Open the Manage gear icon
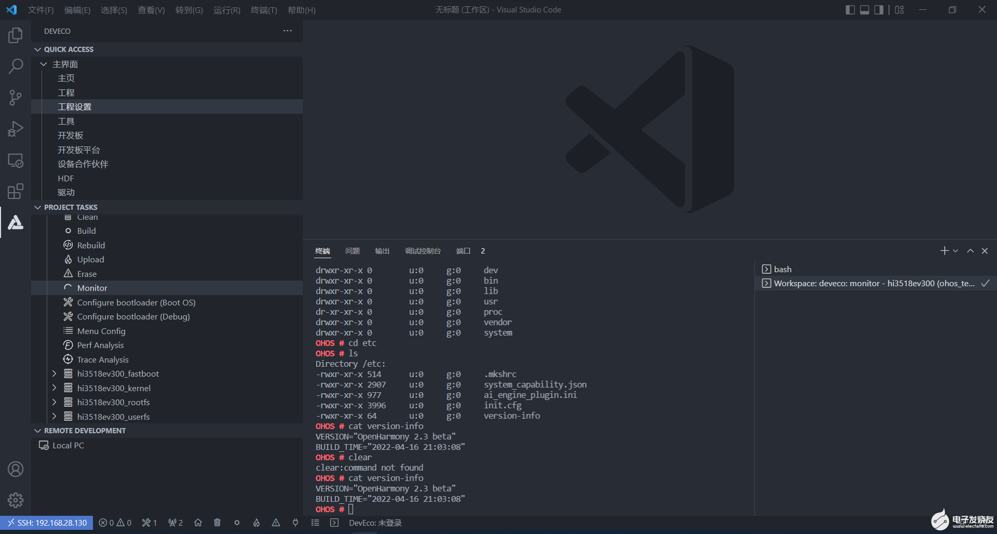The height and width of the screenshot is (534, 997). (x=16, y=500)
